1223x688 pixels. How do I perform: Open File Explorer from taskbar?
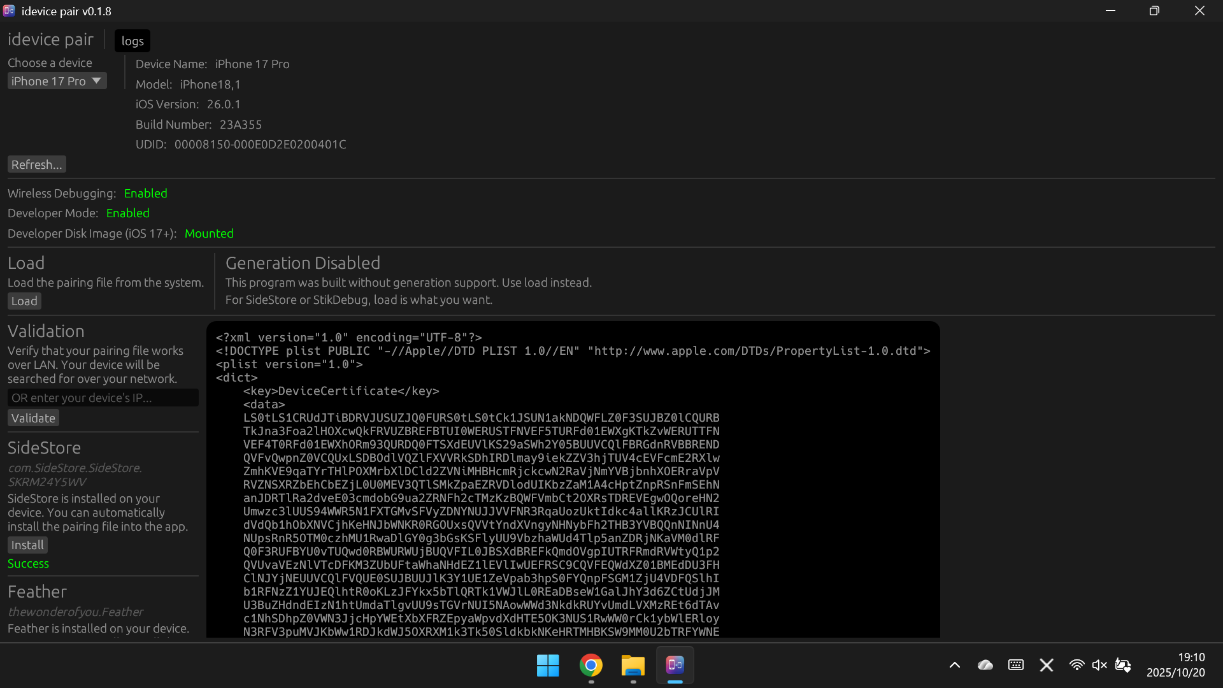point(633,666)
